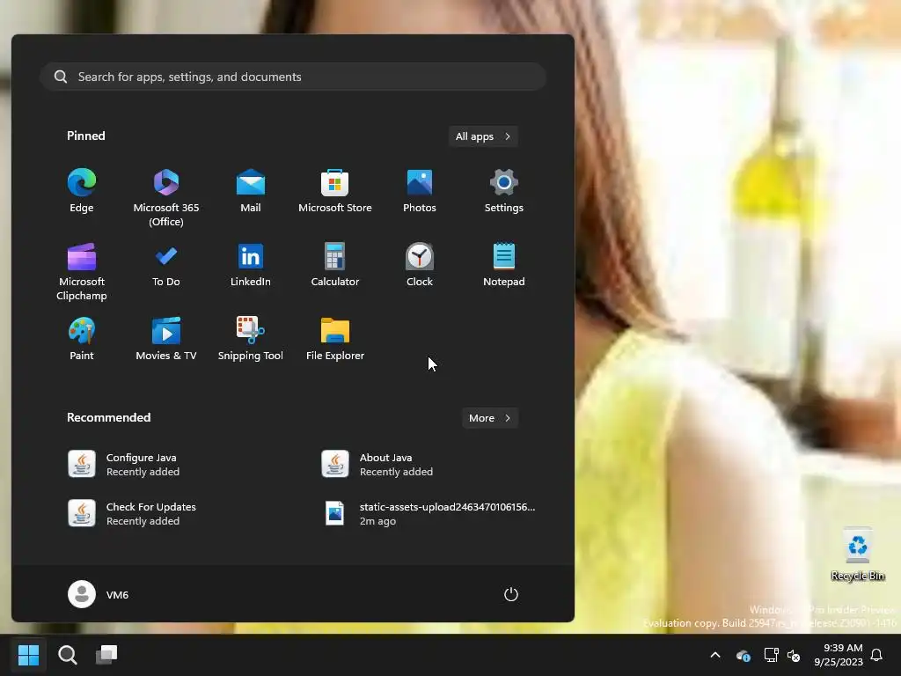Open Task View on taskbar
Image resolution: width=901 pixels, height=676 pixels.
(x=106, y=655)
